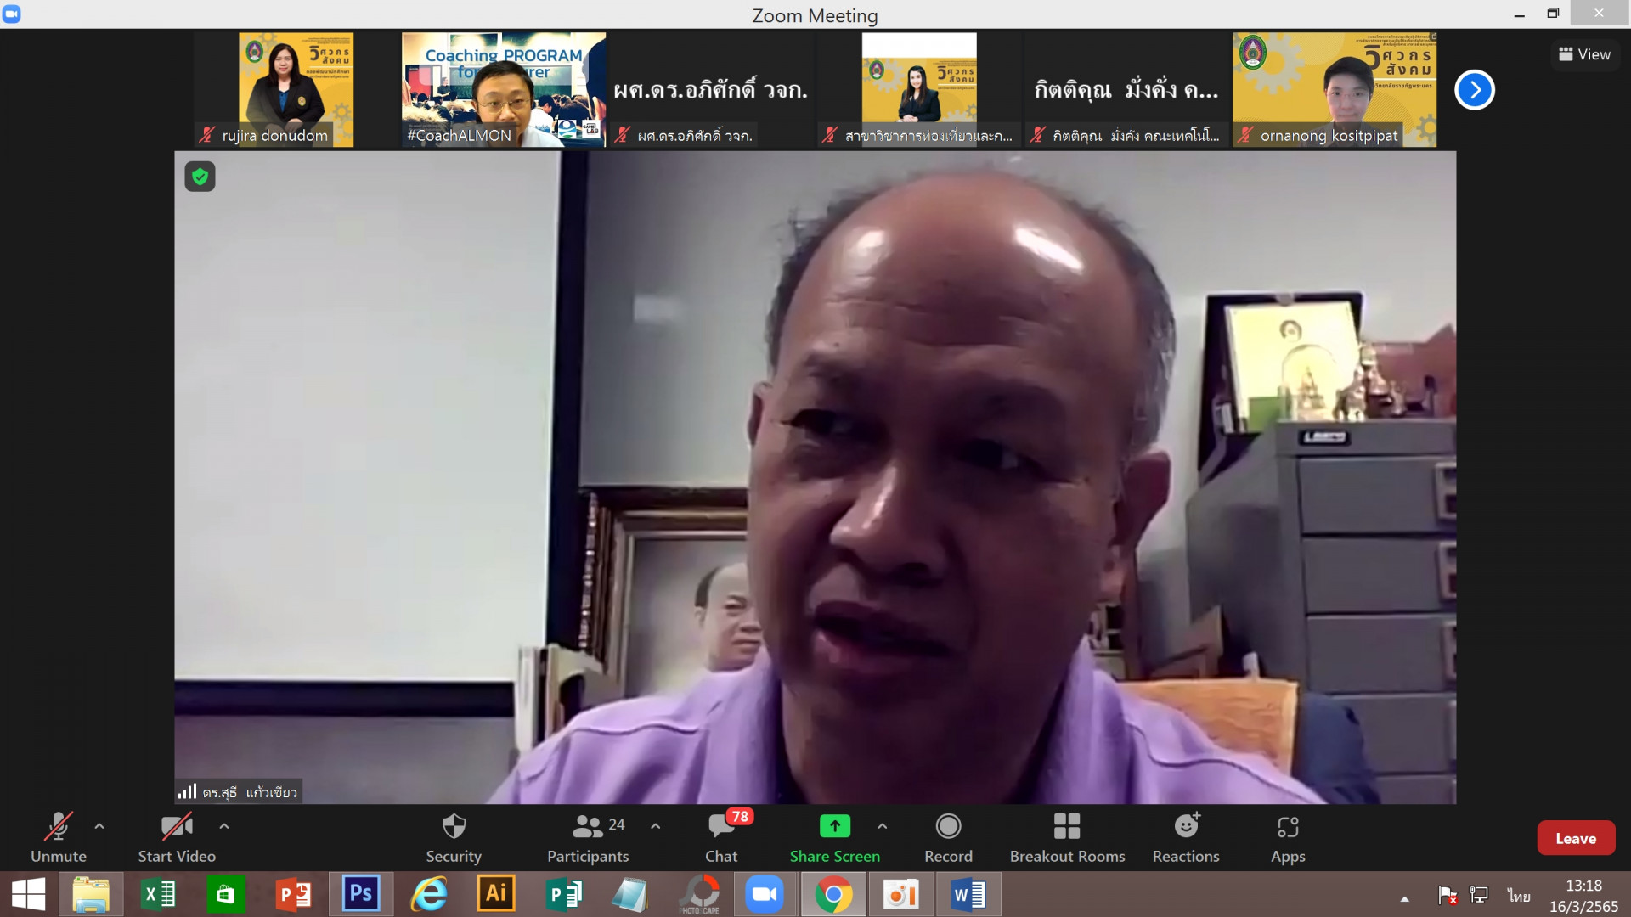This screenshot has width=1631, height=917.
Task: Open PowerPoint from the taskbar
Action: coord(293,895)
